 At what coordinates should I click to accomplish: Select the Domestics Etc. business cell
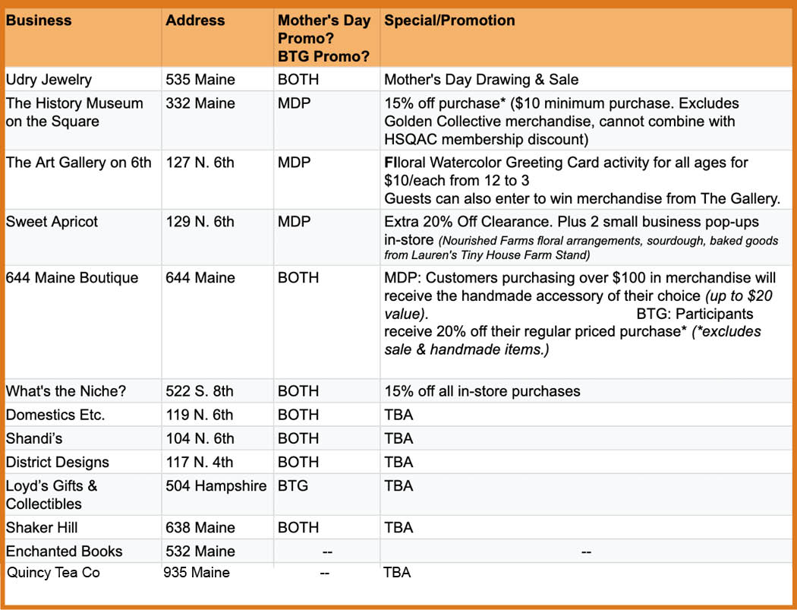click(55, 415)
